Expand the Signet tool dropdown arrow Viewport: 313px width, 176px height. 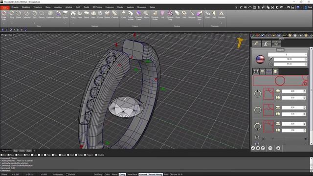pyautogui.click(x=65, y=23)
